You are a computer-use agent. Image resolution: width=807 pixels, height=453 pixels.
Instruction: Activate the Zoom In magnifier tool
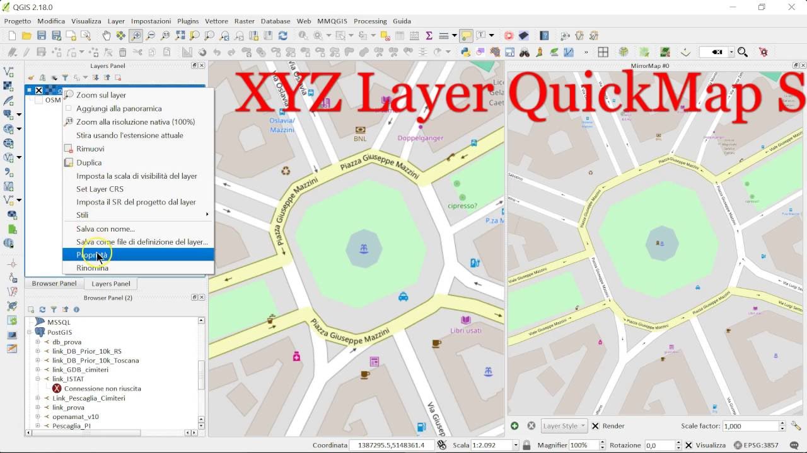(136, 36)
